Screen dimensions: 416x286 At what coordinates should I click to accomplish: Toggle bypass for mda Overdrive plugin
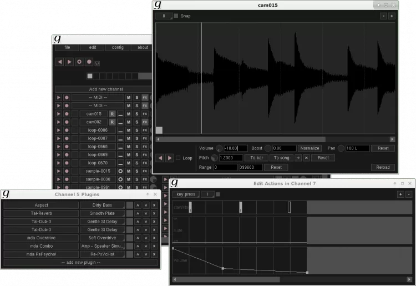(129, 238)
